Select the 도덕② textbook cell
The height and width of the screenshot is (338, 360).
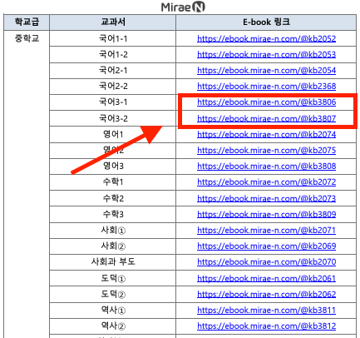click(x=113, y=294)
